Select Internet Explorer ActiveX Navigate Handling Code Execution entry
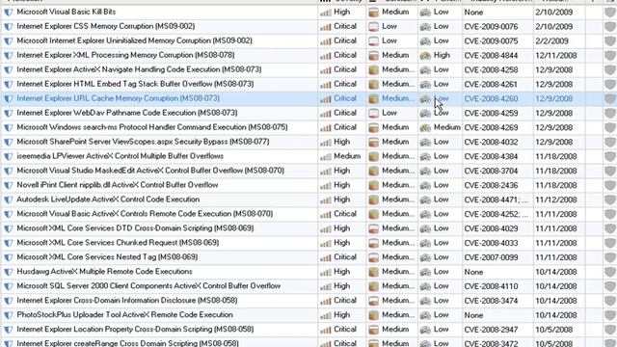 [x=139, y=69]
